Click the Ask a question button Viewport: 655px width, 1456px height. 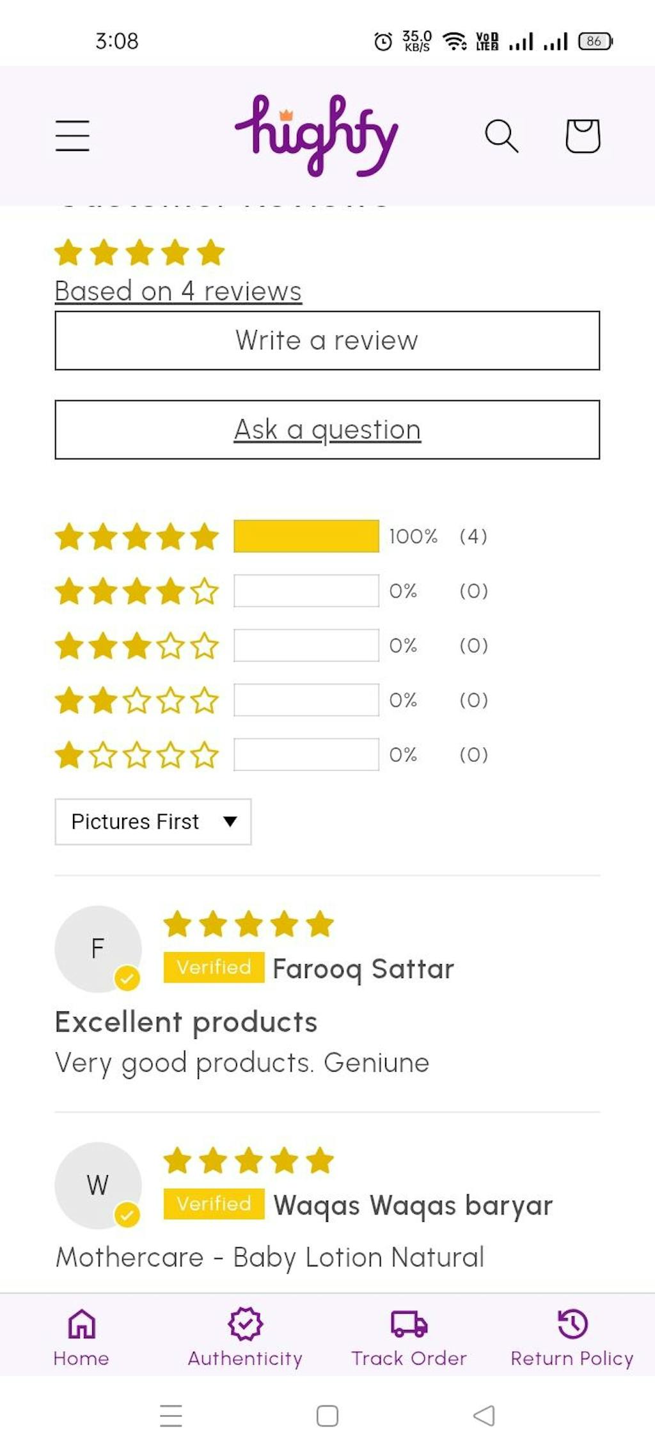click(x=327, y=429)
